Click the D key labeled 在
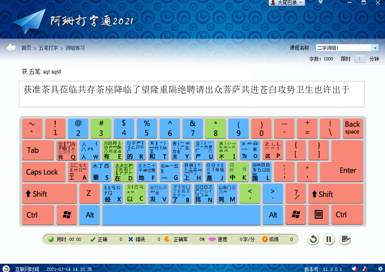This screenshot has width=385, height=272. tap(124, 172)
